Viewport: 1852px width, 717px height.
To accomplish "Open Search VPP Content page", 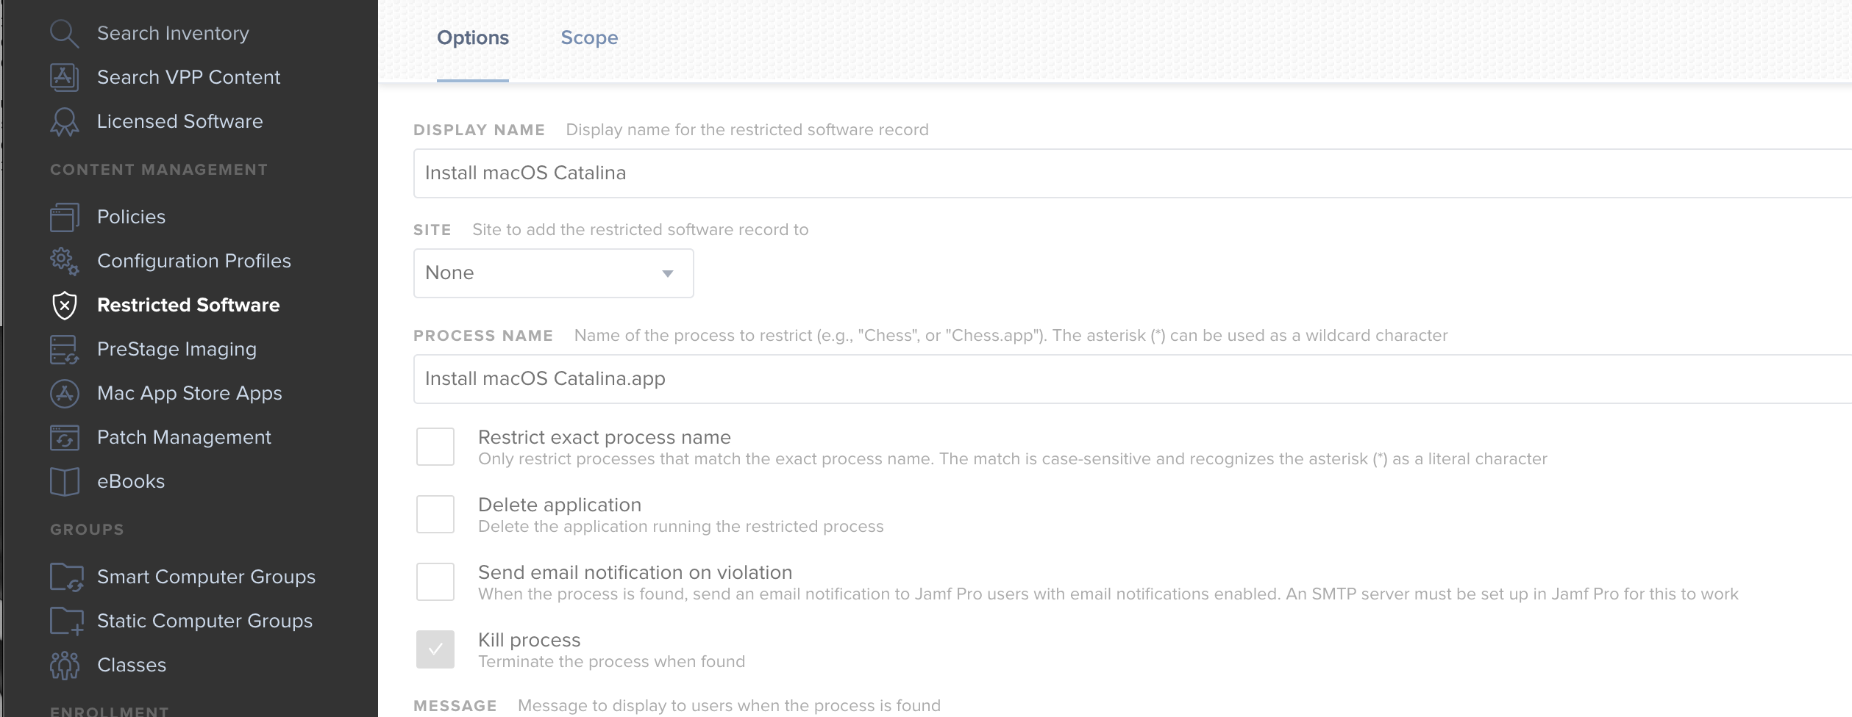I will tap(188, 77).
